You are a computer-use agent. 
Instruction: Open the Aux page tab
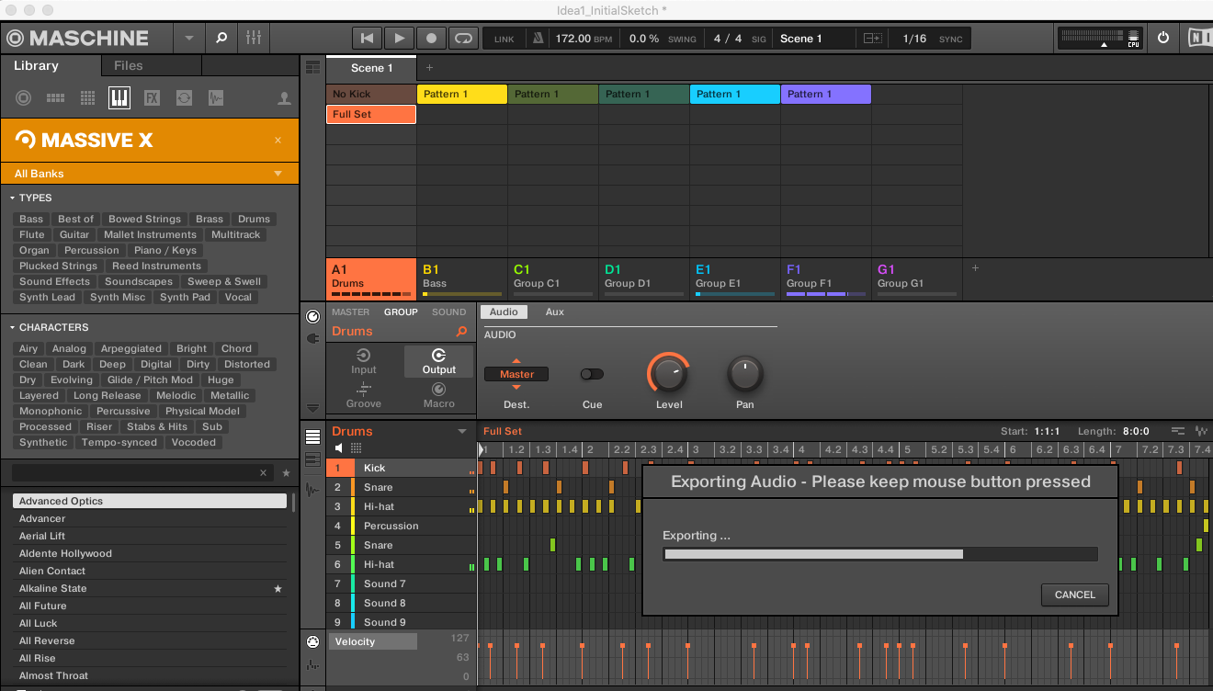pos(554,312)
